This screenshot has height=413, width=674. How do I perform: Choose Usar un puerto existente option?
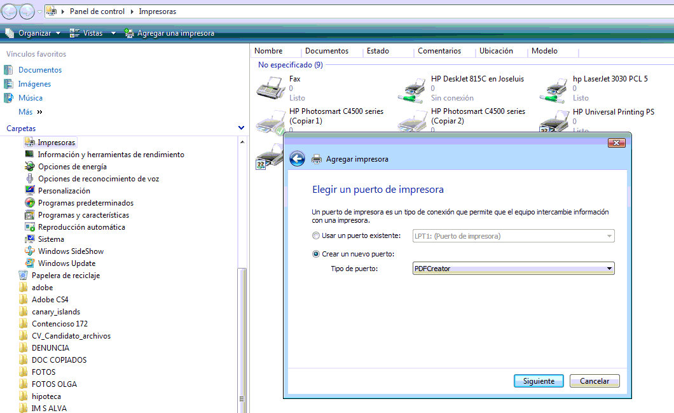coord(316,235)
